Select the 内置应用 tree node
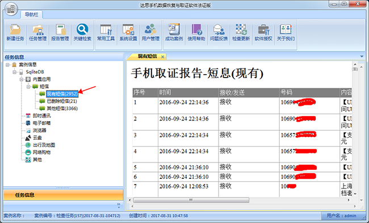The width and height of the screenshot is (369, 223). (41, 79)
